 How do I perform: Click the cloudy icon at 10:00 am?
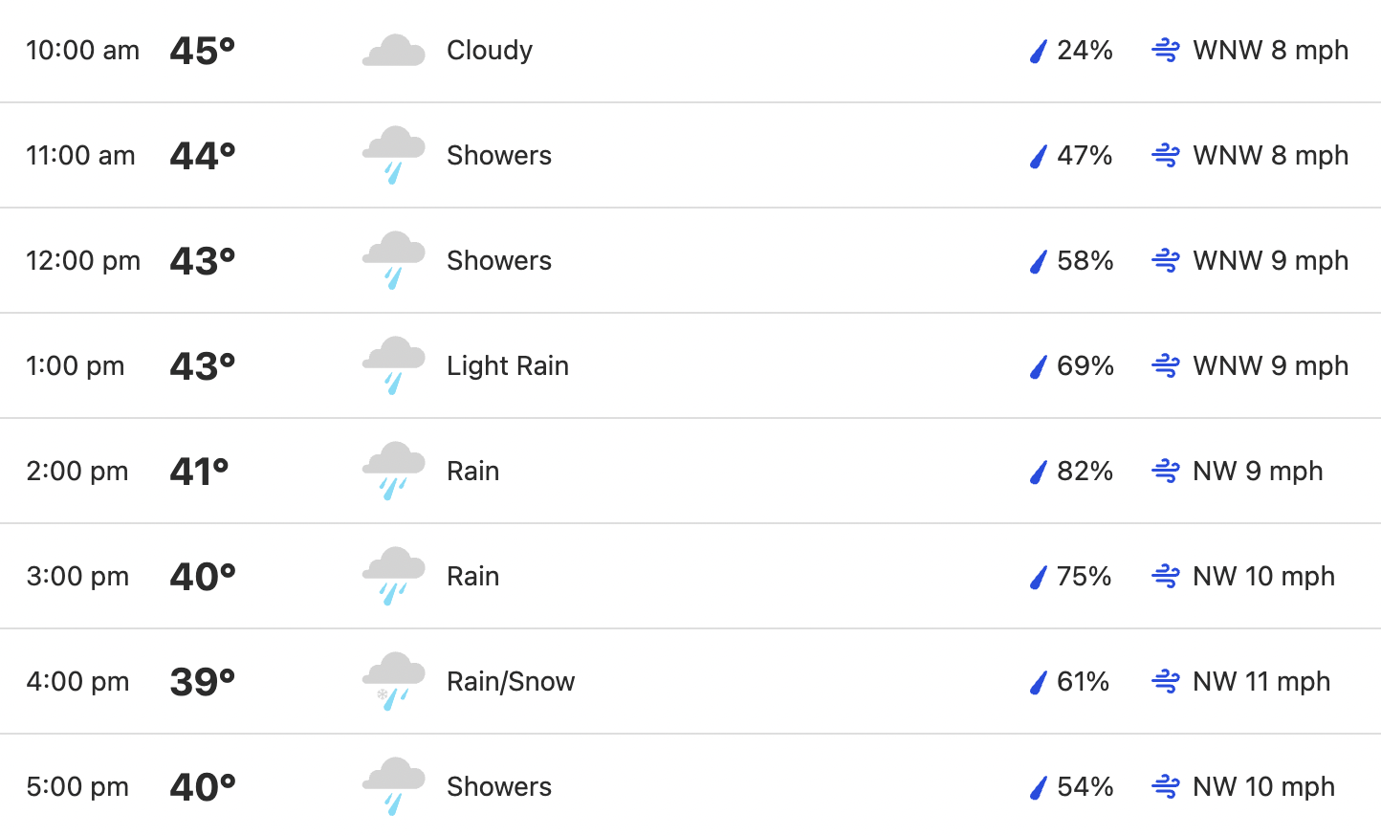[x=393, y=50]
